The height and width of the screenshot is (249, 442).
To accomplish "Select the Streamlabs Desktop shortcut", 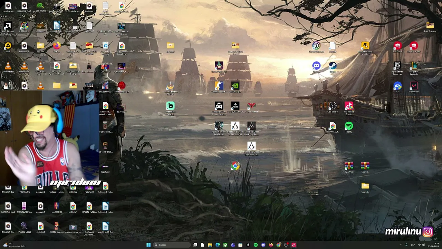I will point(170,109).
